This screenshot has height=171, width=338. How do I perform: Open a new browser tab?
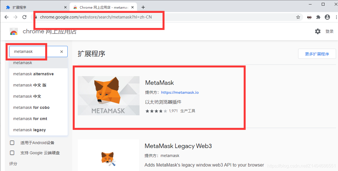pyautogui.click(x=143, y=7)
